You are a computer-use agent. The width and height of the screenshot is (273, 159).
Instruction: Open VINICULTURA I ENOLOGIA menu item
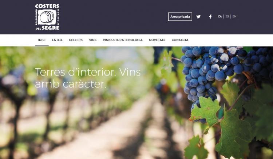click(123, 40)
